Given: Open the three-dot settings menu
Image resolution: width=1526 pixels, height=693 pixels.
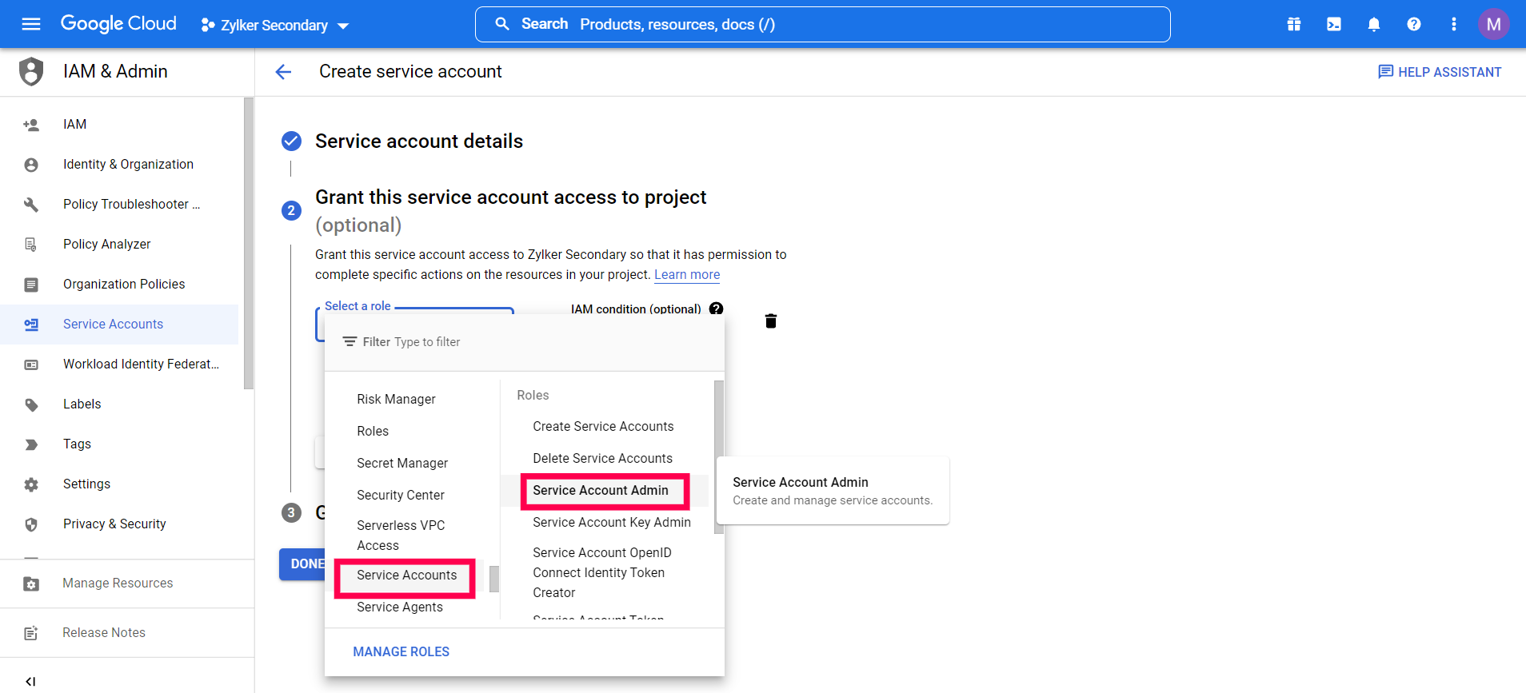Looking at the screenshot, I should (1454, 24).
